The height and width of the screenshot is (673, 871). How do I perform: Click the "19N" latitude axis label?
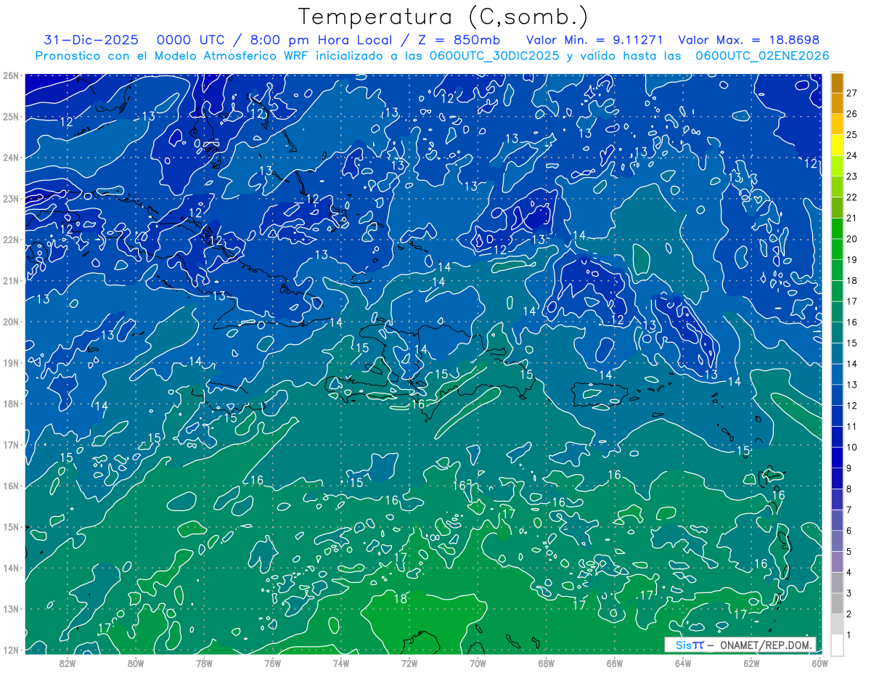11,362
